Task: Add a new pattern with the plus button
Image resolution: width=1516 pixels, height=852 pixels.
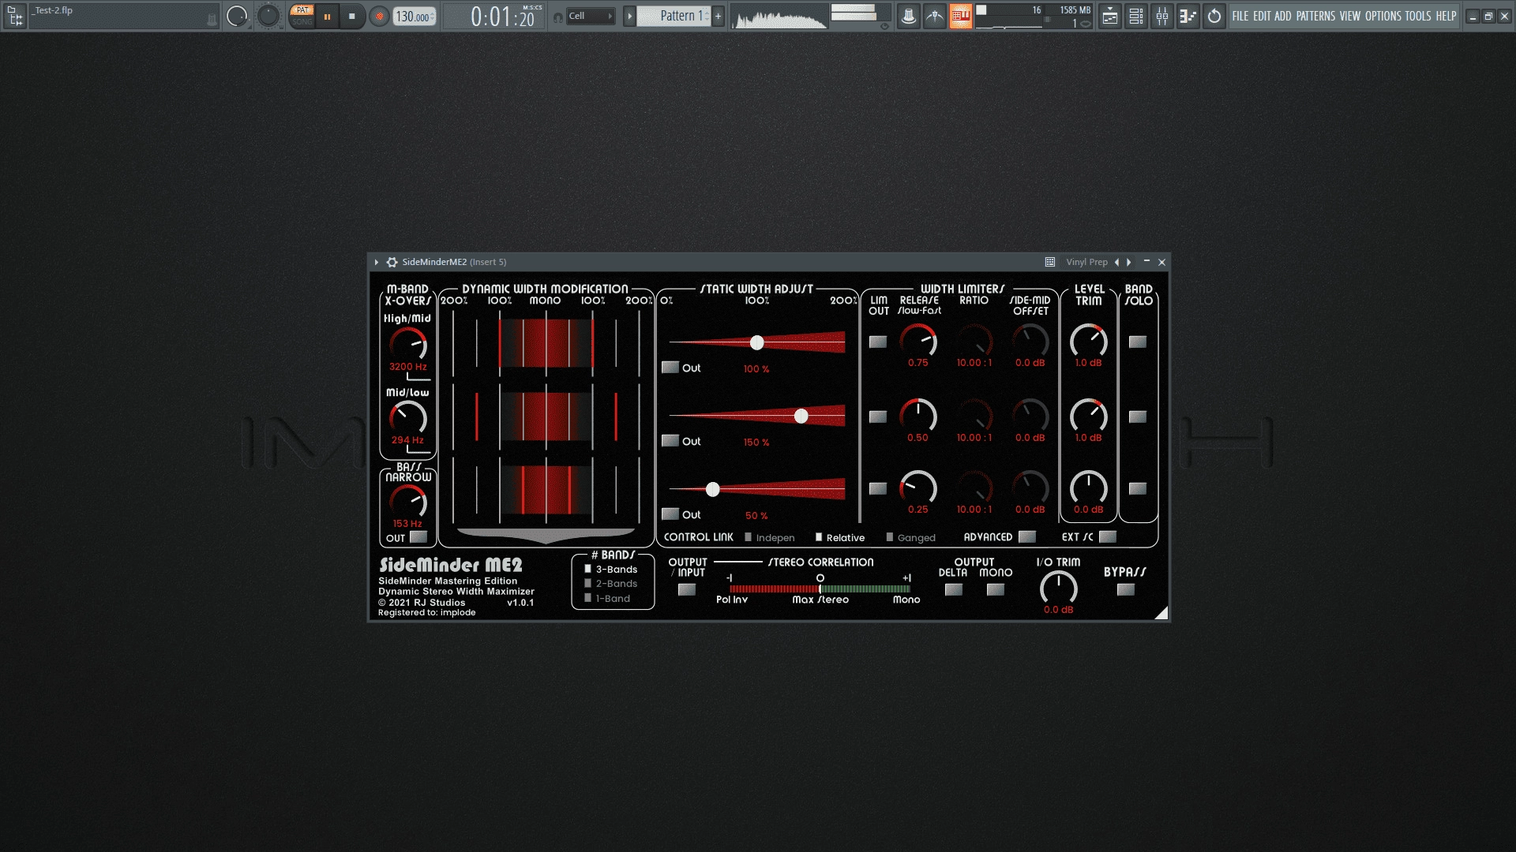Action: point(719,16)
